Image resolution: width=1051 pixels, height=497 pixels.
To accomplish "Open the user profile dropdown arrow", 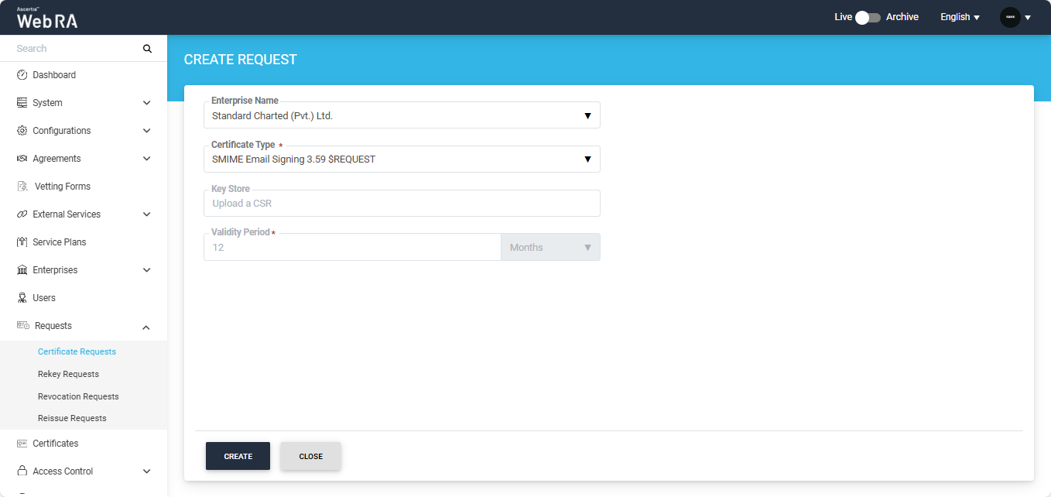I will pyautogui.click(x=1028, y=17).
